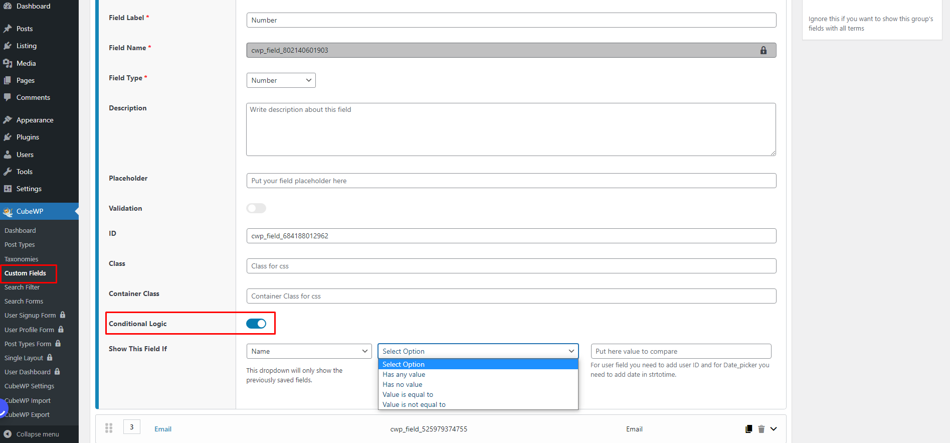Open Search Forms in CubeWP submenu
950x443 pixels.
coord(24,301)
